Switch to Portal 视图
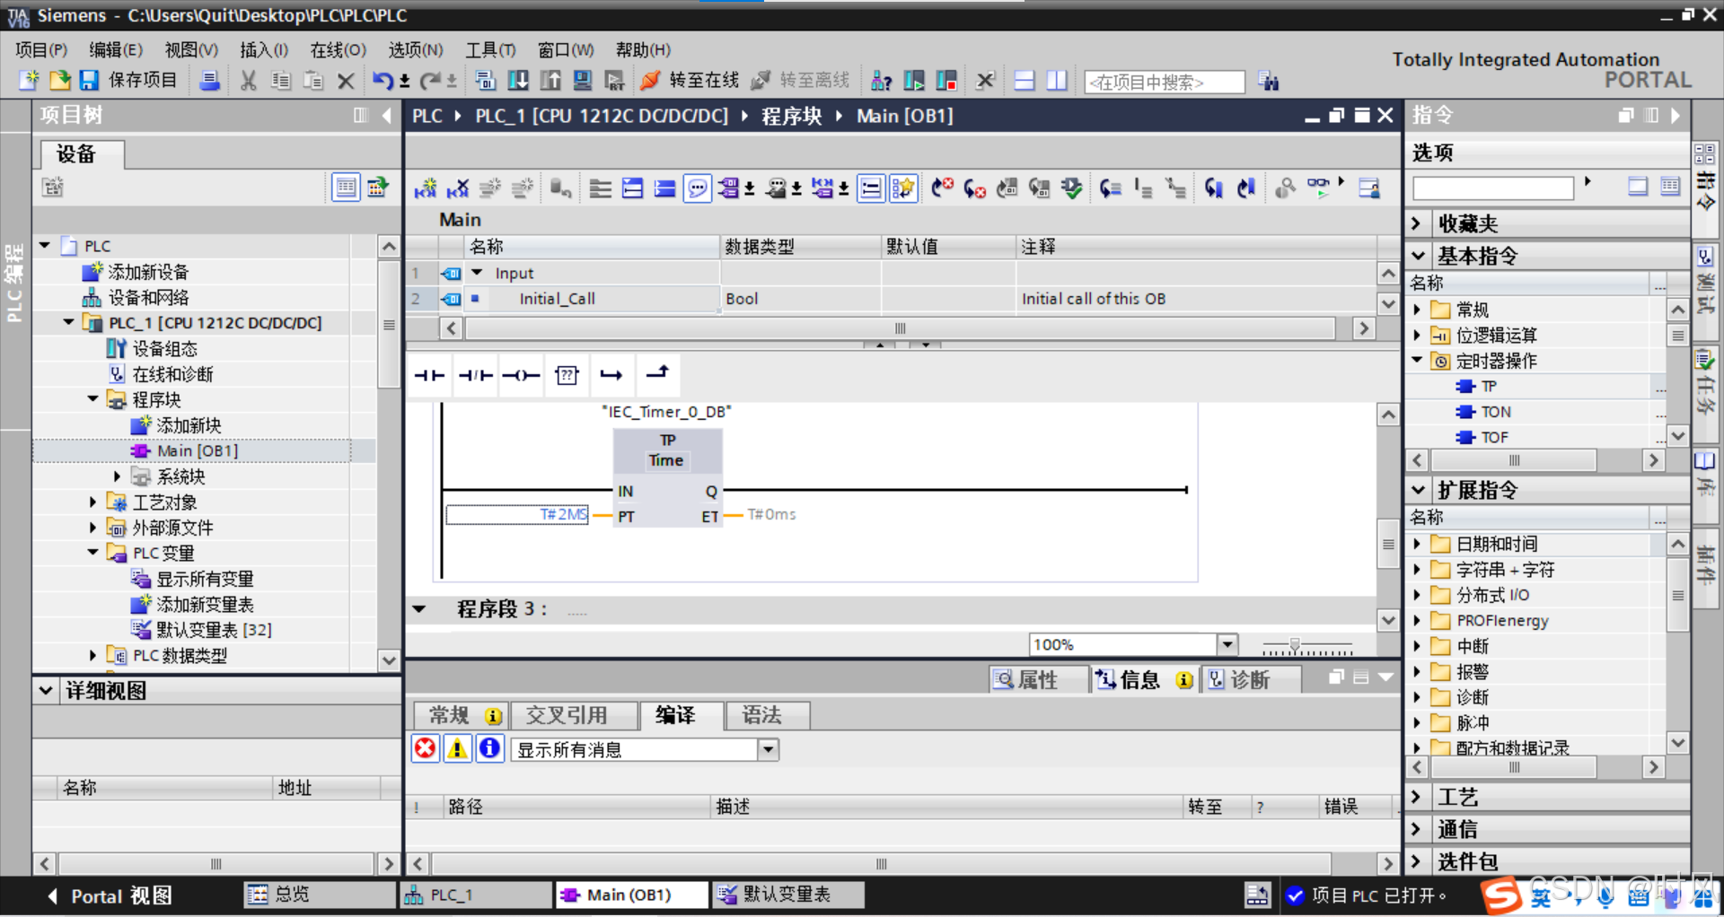 (109, 895)
